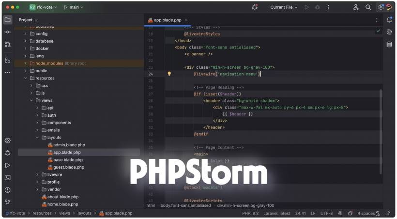Click the Run button in toolbar
Image resolution: width=397 pixels, height=219 pixels.
coord(306,7)
